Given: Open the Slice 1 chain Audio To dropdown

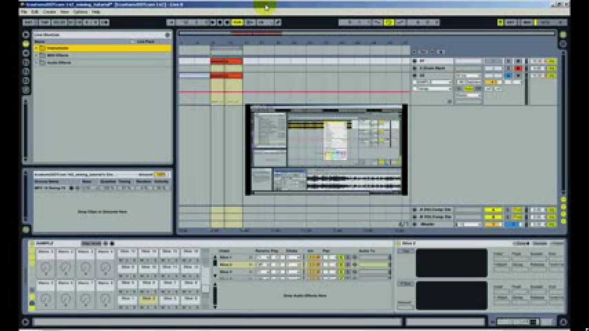Looking at the screenshot, I should pyautogui.click(x=374, y=257).
